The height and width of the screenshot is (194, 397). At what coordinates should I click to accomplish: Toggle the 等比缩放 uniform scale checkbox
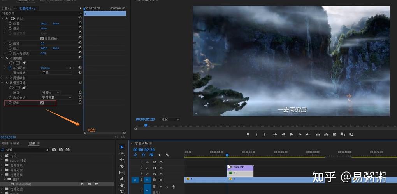pos(42,38)
